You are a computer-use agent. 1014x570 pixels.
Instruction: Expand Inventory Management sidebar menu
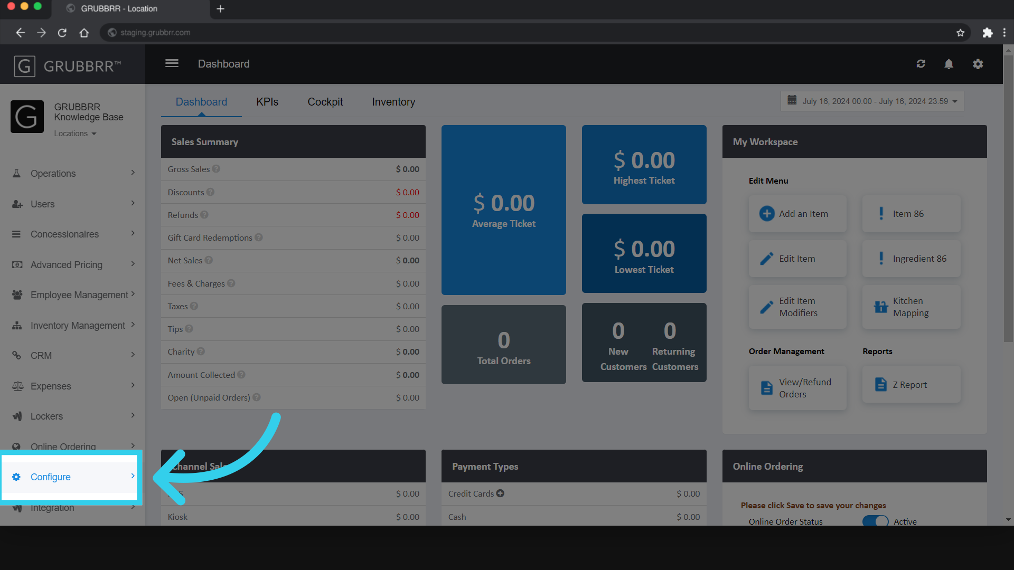[73, 325]
